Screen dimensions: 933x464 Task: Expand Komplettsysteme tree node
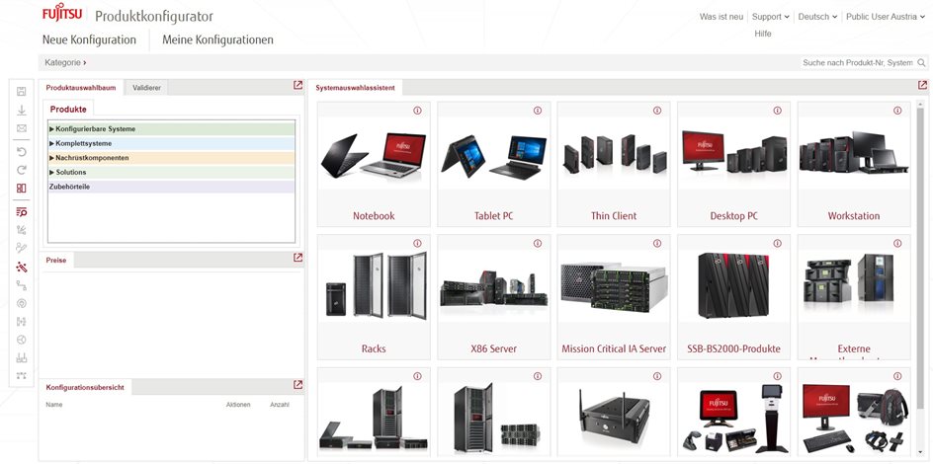(x=51, y=143)
